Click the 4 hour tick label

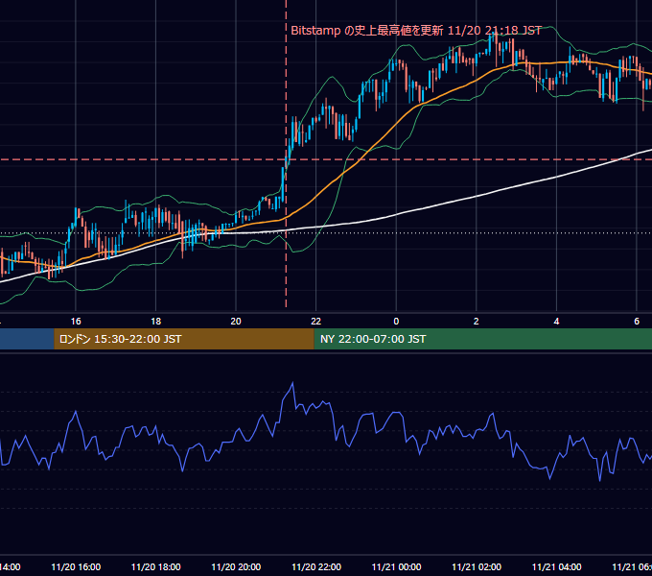coord(556,321)
